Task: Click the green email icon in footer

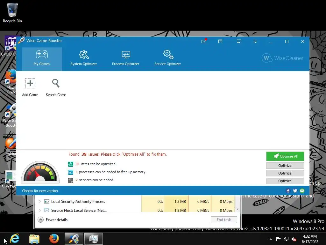Action: [302, 191]
